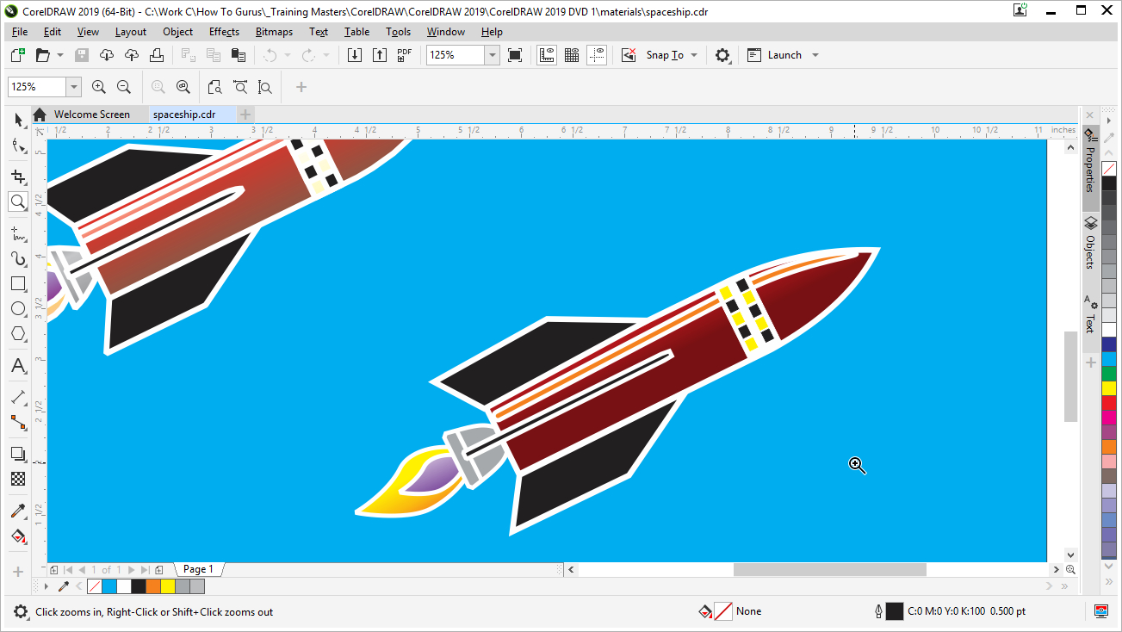Select the Pick tool
This screenshot has height=632, width=1122.
point(18,120)
